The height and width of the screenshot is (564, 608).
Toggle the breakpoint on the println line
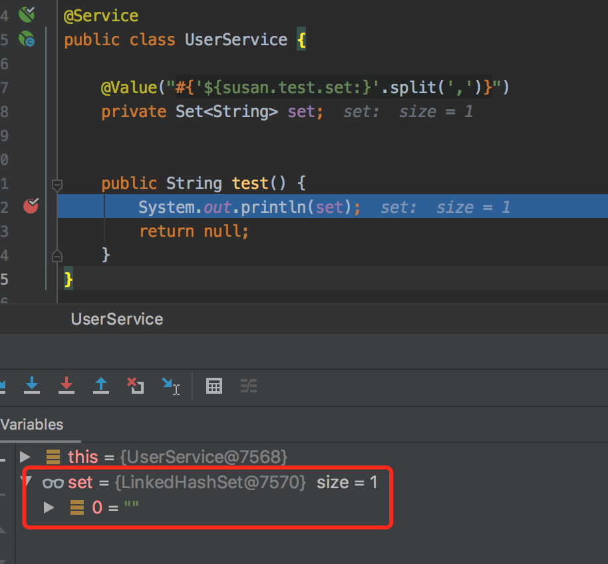(x=31, y=207)
